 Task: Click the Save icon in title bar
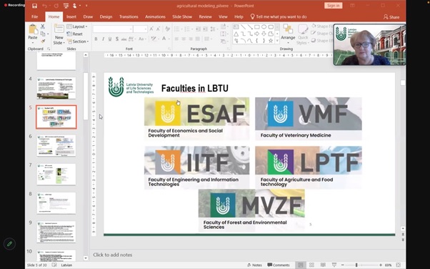coord(34,6)
